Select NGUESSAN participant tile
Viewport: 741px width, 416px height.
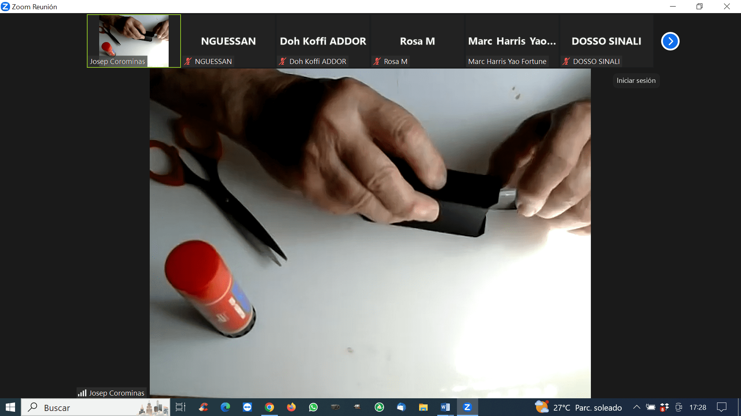click(228, 41)
